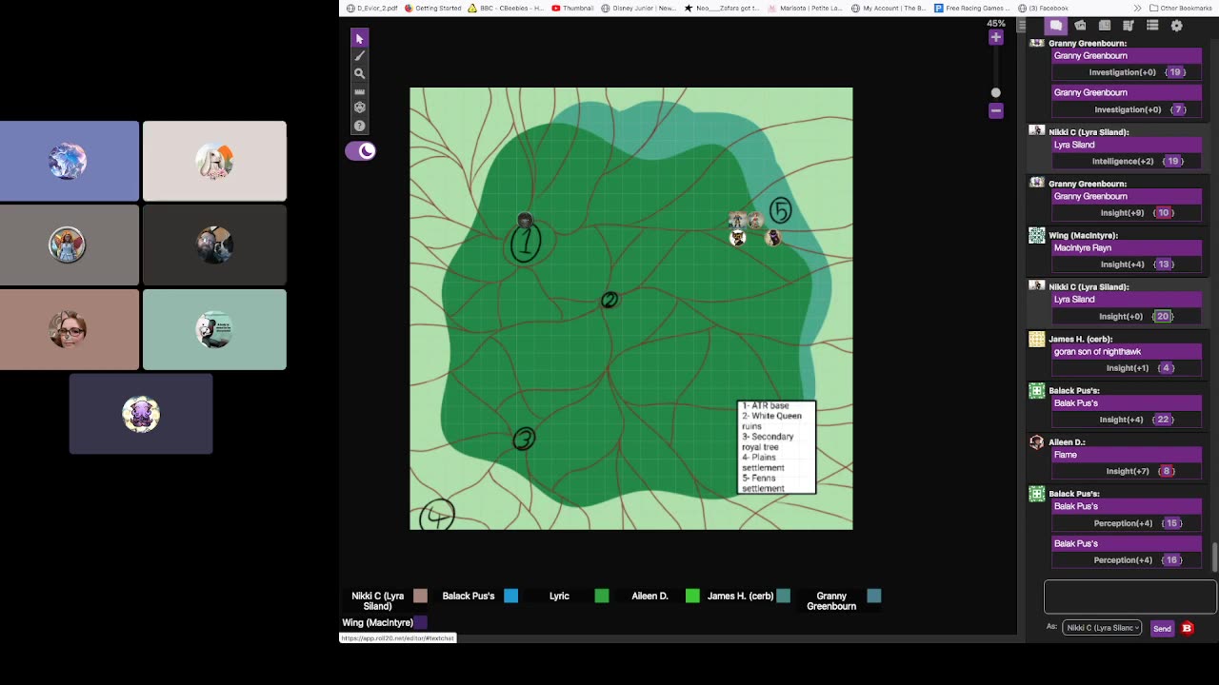Click the zoom out minus button
1219x685 pixels.
point(995,110)
